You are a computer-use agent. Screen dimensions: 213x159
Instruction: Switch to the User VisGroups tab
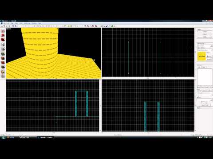point(200,67)
